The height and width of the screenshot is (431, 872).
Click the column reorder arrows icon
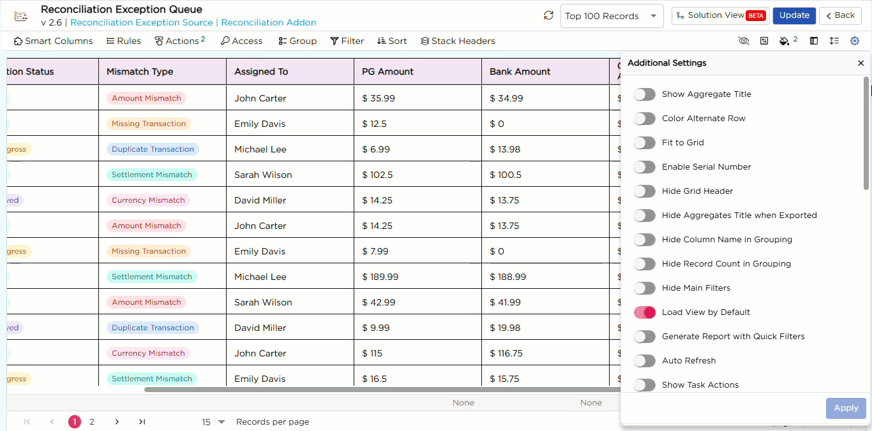764,41
